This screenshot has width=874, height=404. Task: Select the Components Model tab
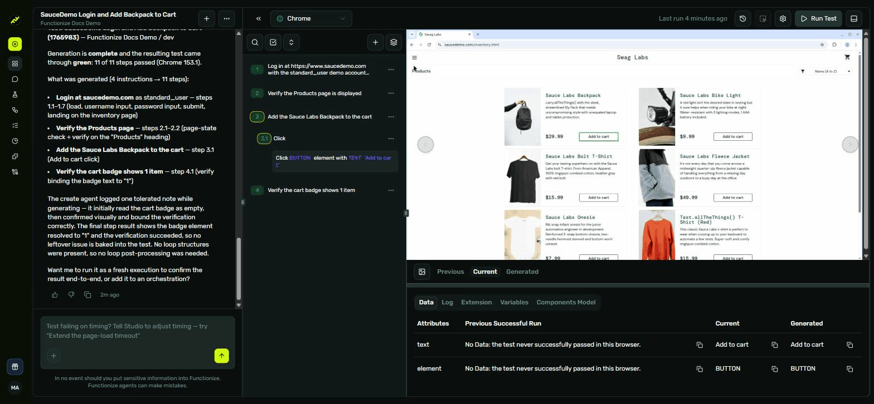click(566, 302)
